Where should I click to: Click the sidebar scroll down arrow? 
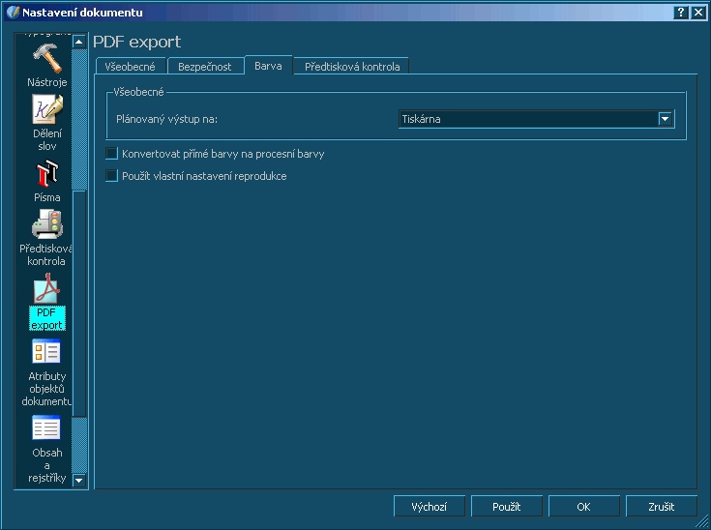[x=79, y=479]
